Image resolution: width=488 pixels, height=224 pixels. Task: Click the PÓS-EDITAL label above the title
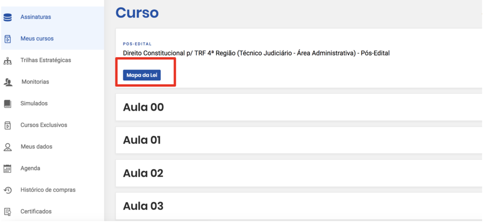point(137,44)
